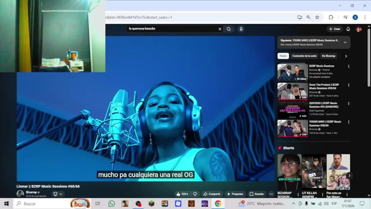Open Snow Tha Product session thumbnail
The height and width of the screenshot is (209, 371).
point(292,91)
